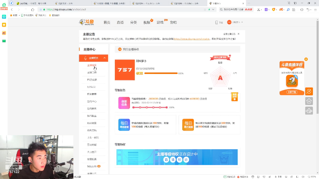Open the Weibo icon in left sidebar
The height and width of the screenshot is (179, 319).
pyautogui.click(x=4, y=33)
